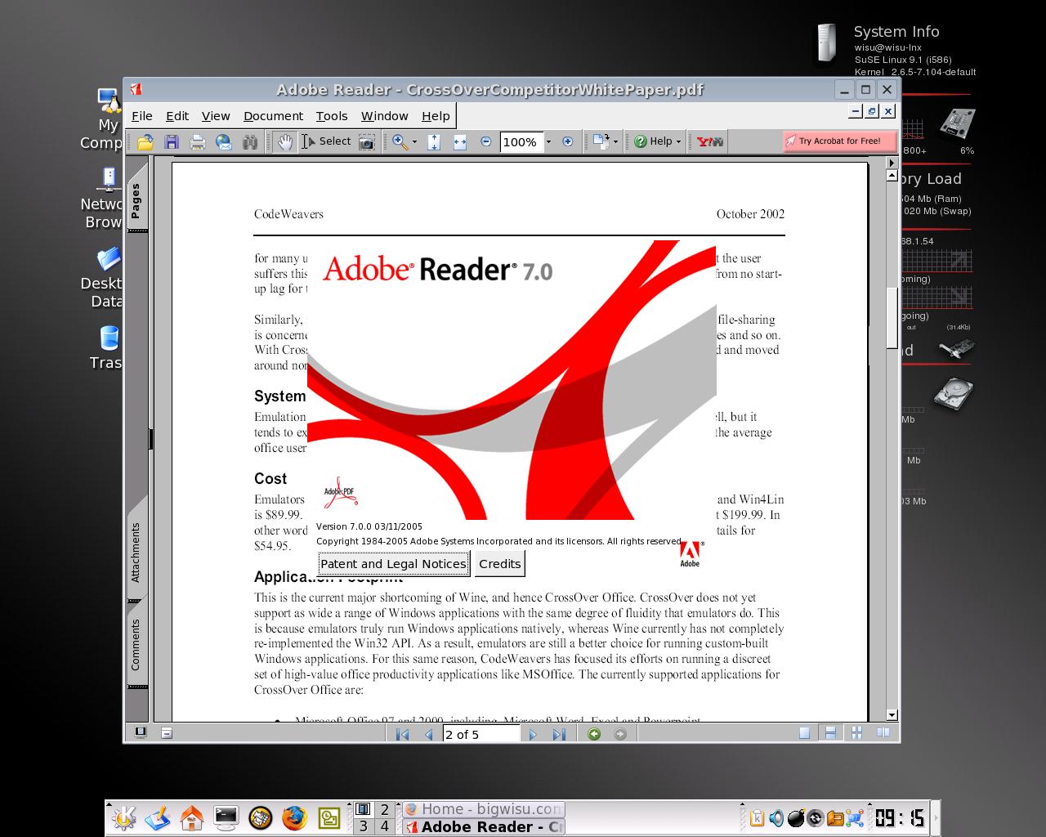Open the Trash desktop icon
Viewport: 1046px width, 837px height.
click(x=109, y=347)
